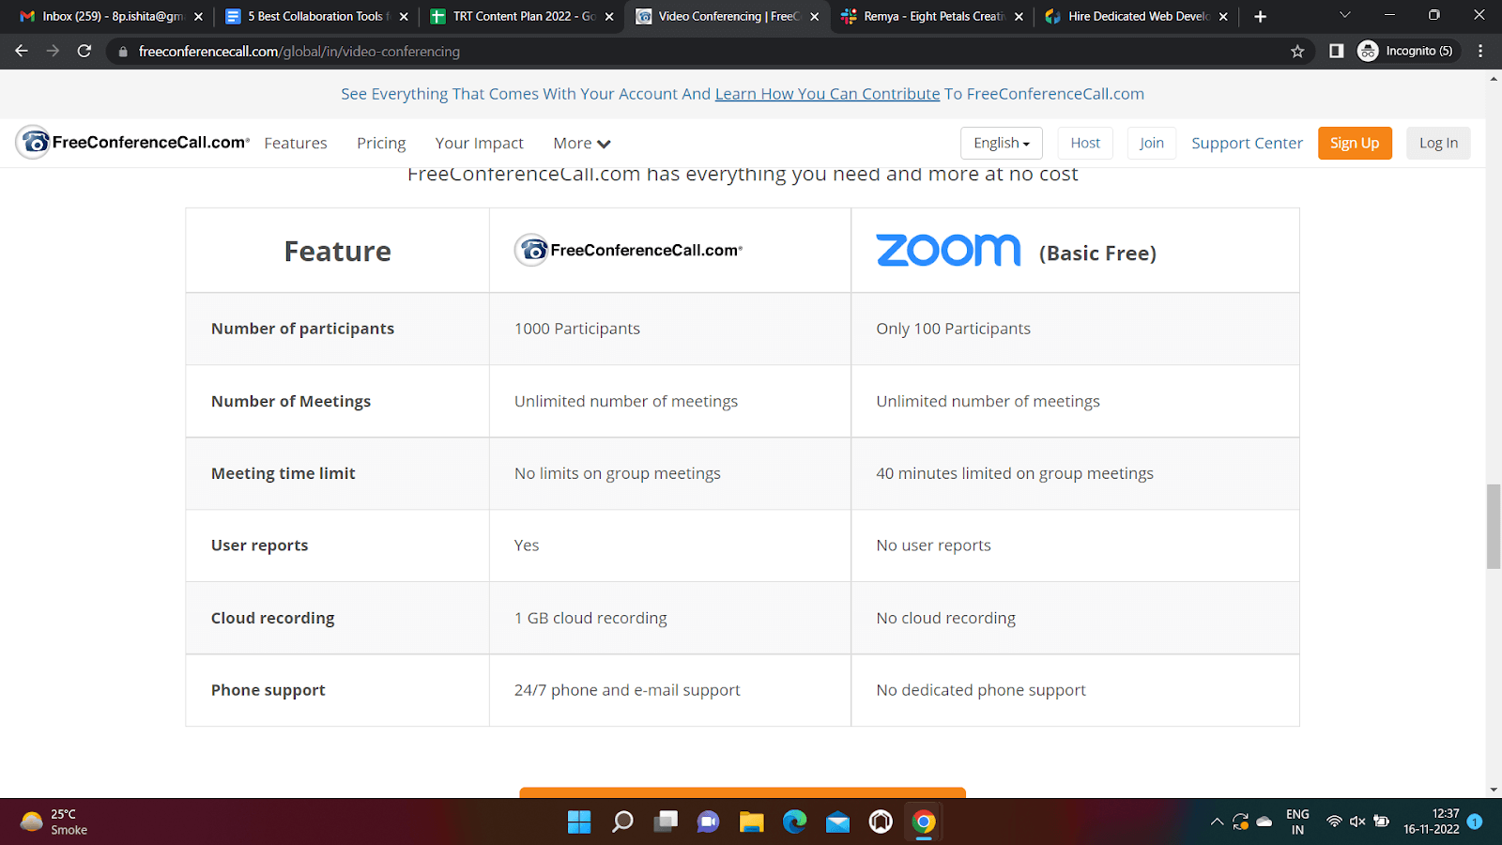Viewport: 1502px width, 845px height.
Task: Switch ENG IN input language
Action: pyautogui.click(x=1297, y=822)
